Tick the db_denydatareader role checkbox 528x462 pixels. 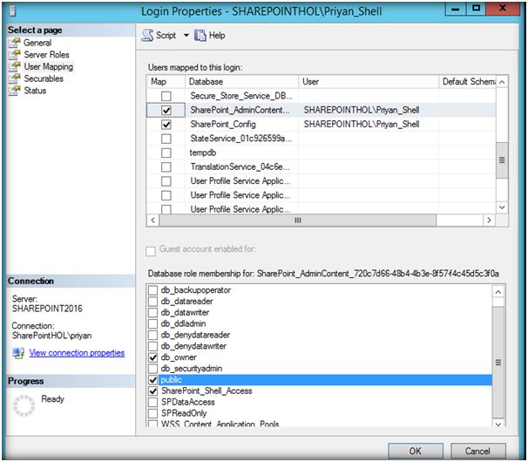[x=152, y=335]
